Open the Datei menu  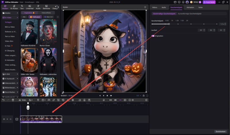[x=21, y=2]
